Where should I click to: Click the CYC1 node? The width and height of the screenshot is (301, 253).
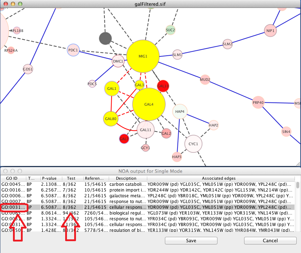pos(193,144)
